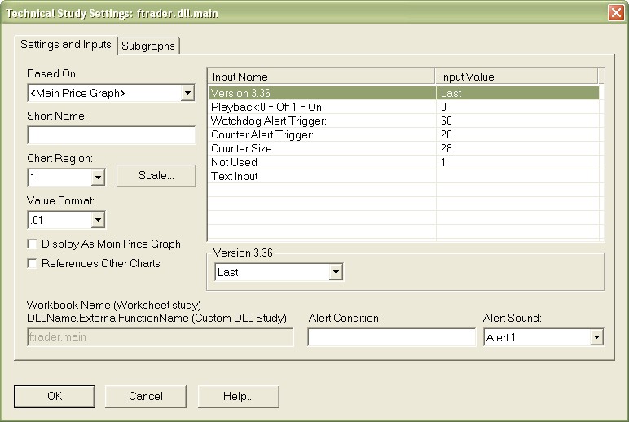Select the Settings and Inputs tab

click(x=66, y=44)
